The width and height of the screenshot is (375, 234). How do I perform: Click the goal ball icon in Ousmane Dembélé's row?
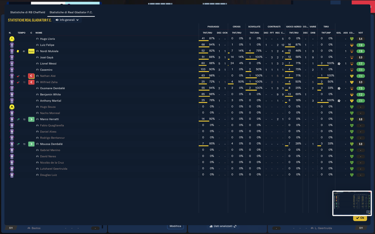[x=339, y=88]
